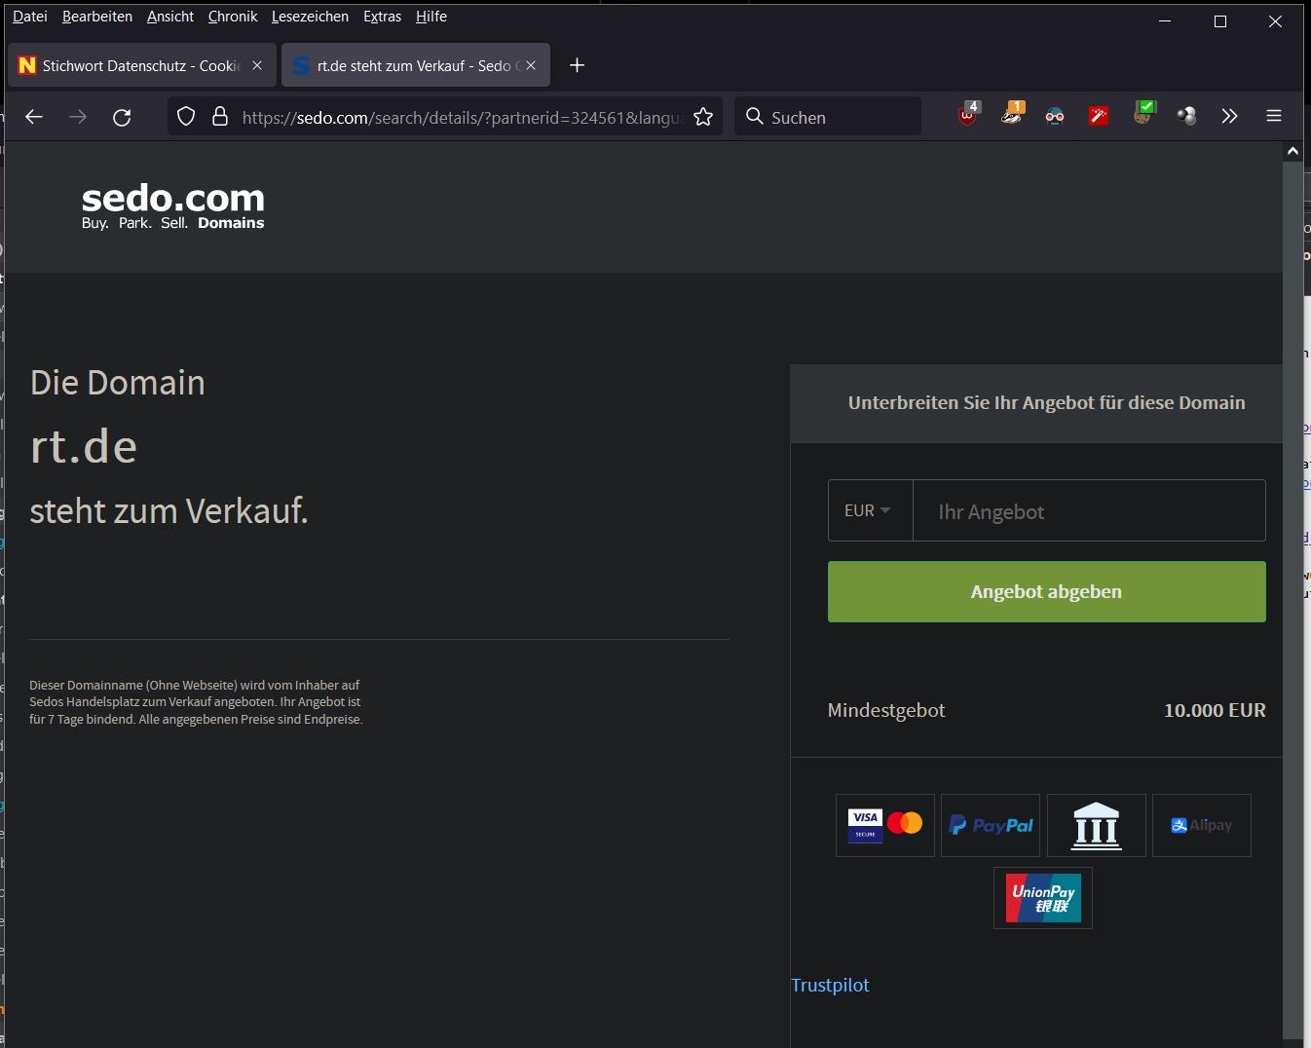Click the Ihr Angebot input field
This screenshot has width=1311, height=1048.
click(1089, 510)
